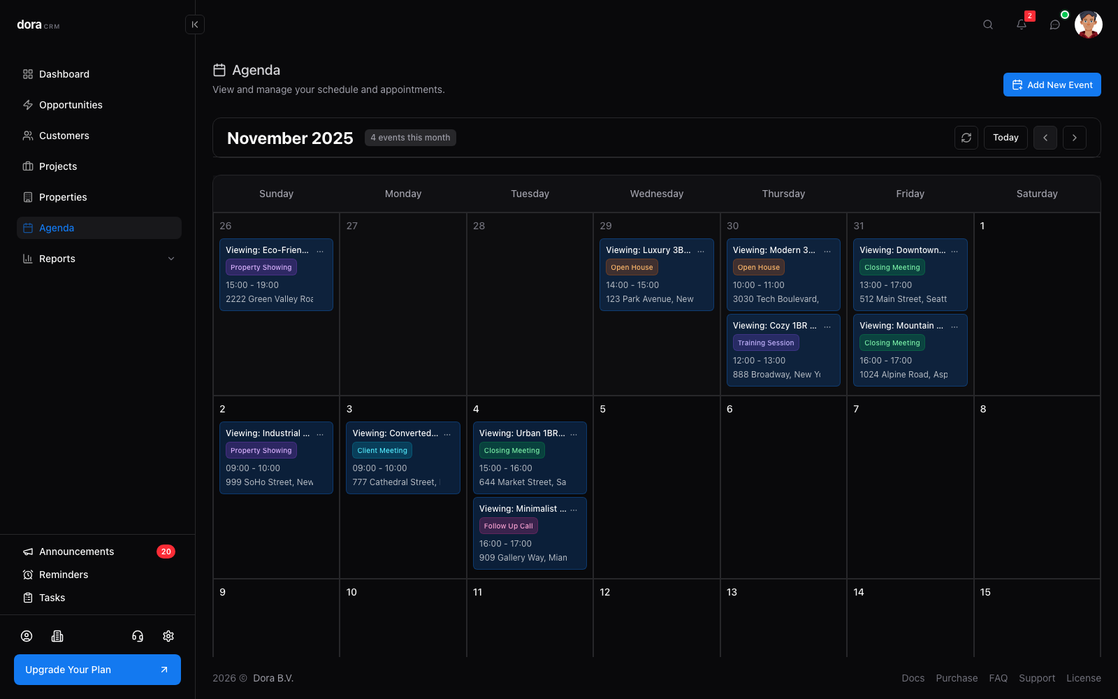Viewport: 1118px width, 699px height.
Task: Open Announcements with 20 badge
Action: tap(99, 552)
